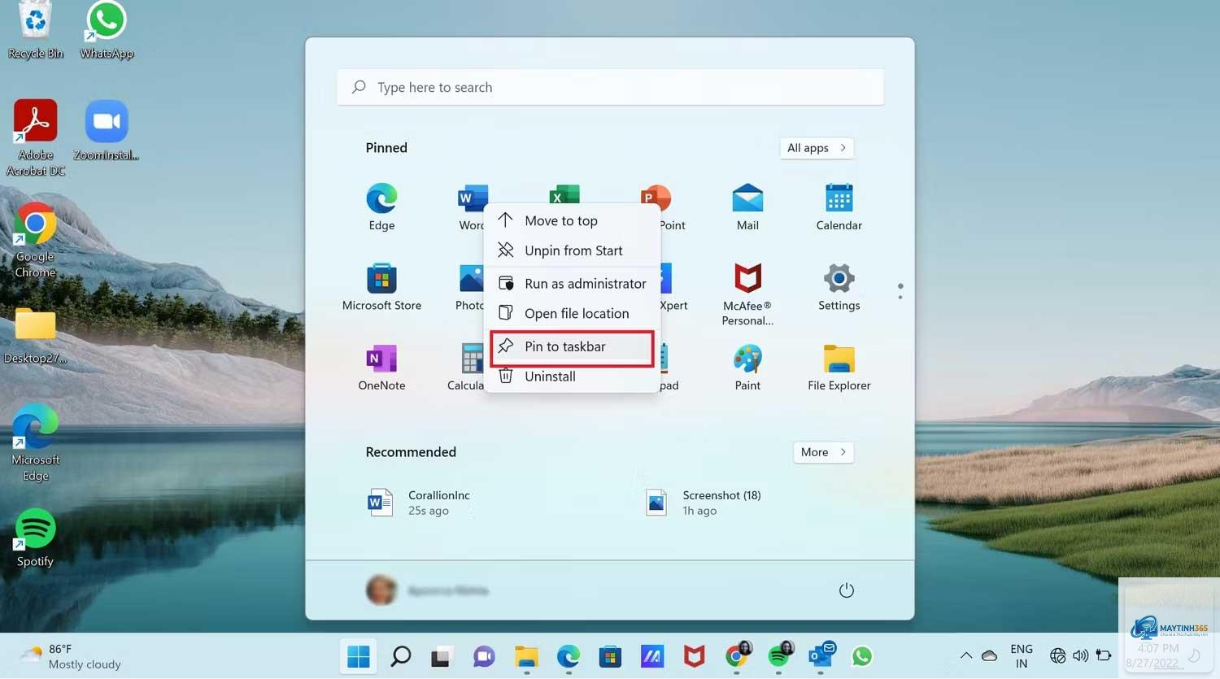Open Microsoft Store in the taskbar

pyautogui.click(x=610, y=655)
